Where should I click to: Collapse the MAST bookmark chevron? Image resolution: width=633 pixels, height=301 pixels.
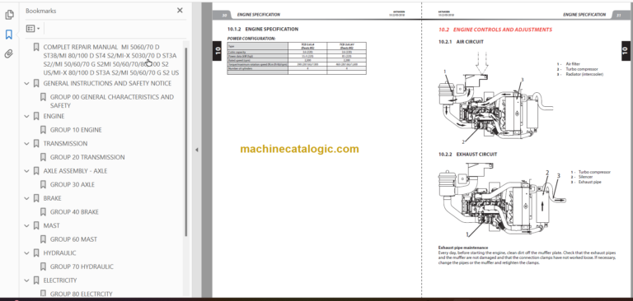(27, 226)
